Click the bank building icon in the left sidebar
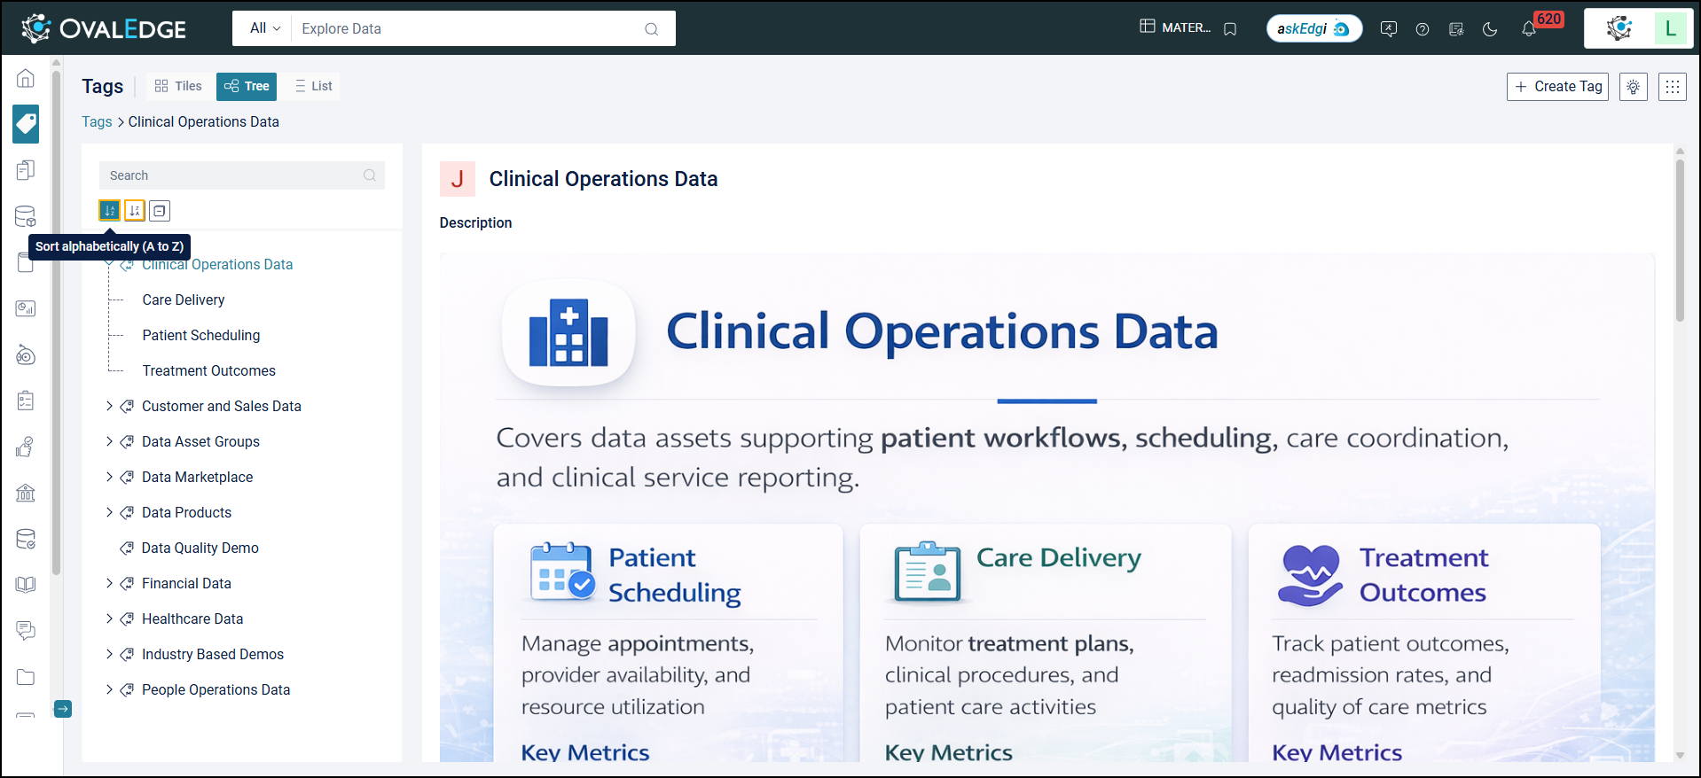 point(26,493)
